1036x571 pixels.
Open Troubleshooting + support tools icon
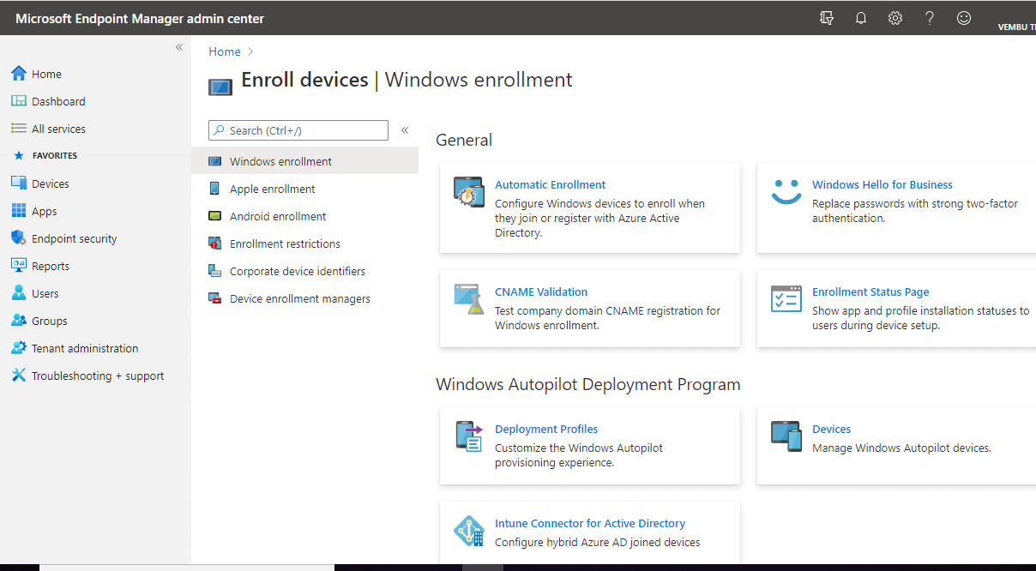point(19,376)
